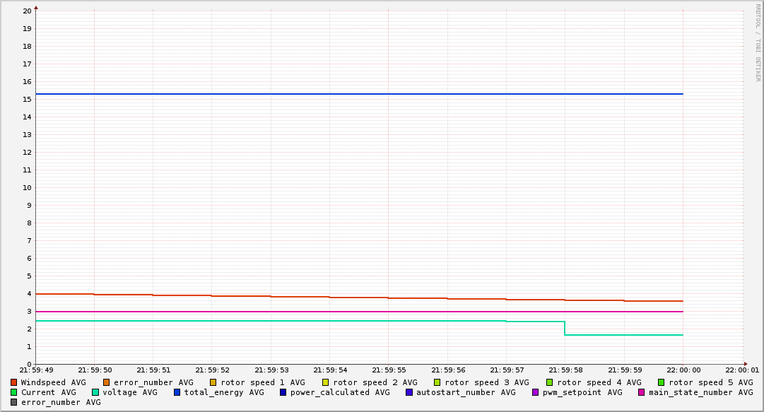This screenshot has width=764, height=412.
Task: Select the autostart_number AVG legend label
Action: pos(466,392)
